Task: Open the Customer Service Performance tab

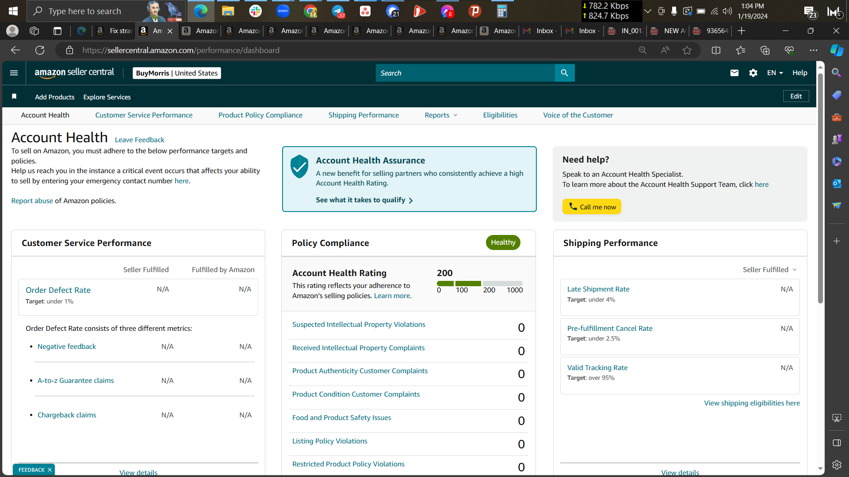Action: [x=144, y=115]
